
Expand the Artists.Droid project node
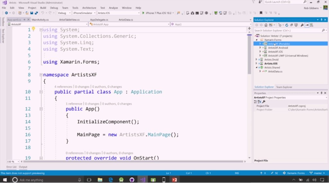[x=256, y=59]
